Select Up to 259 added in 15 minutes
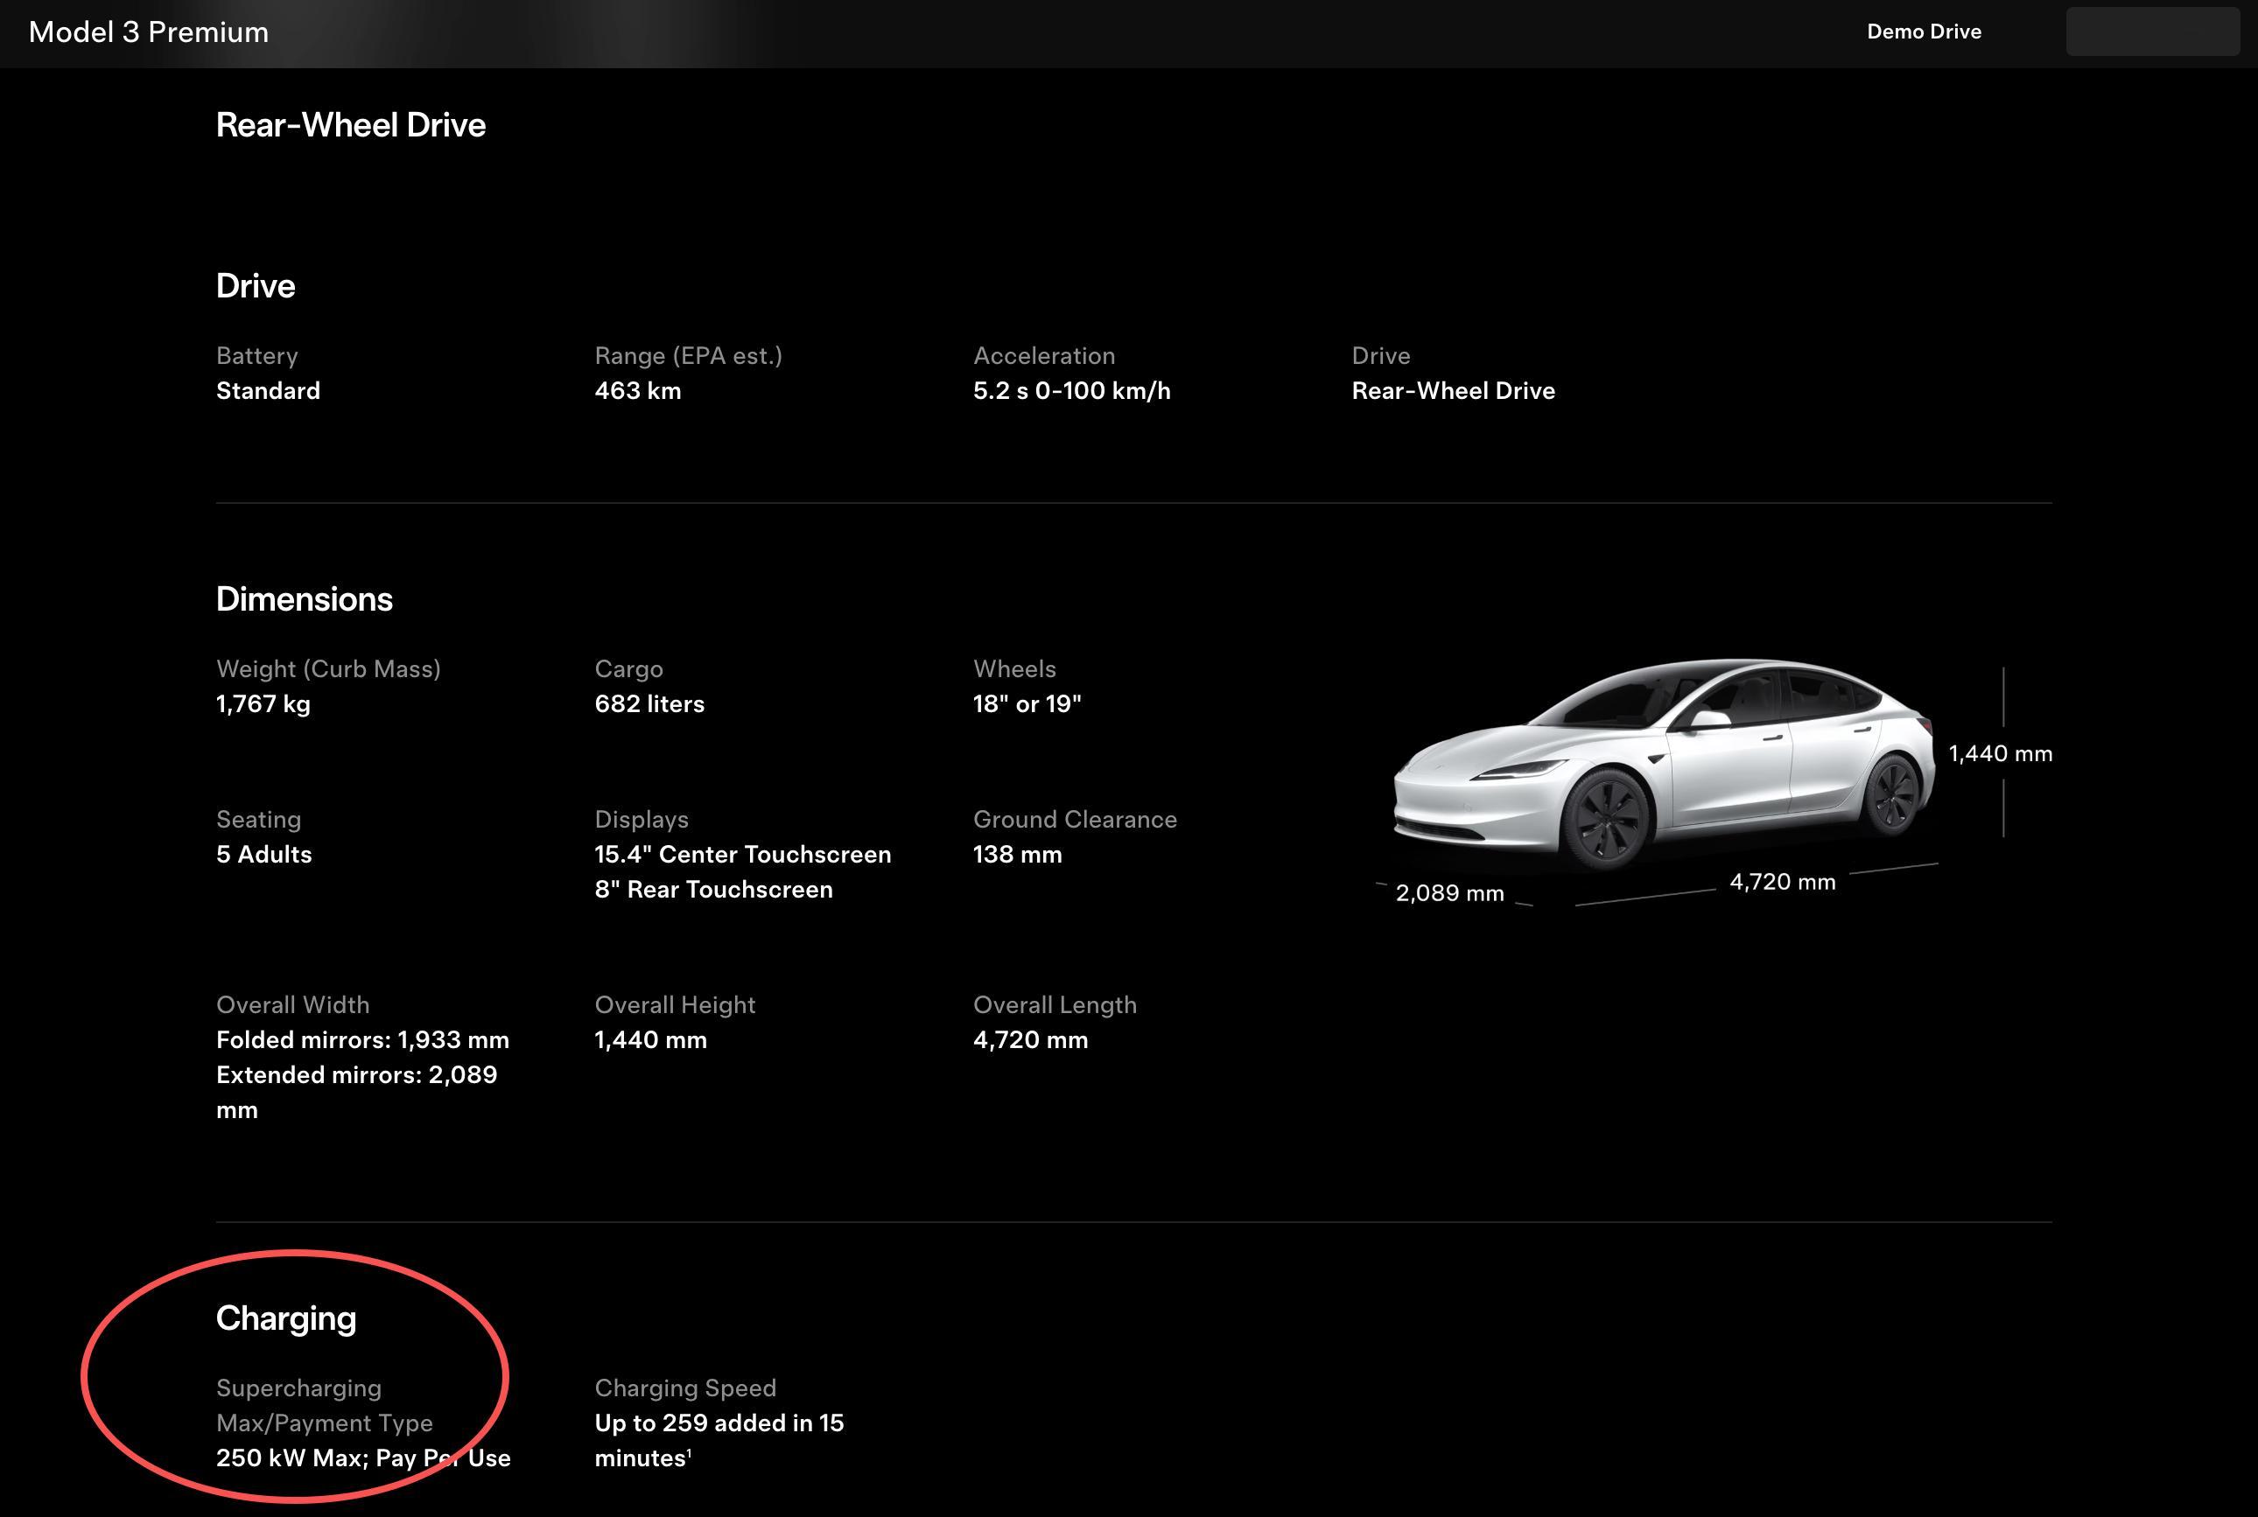The image size is (2258, 1517). pos(719,1441)
